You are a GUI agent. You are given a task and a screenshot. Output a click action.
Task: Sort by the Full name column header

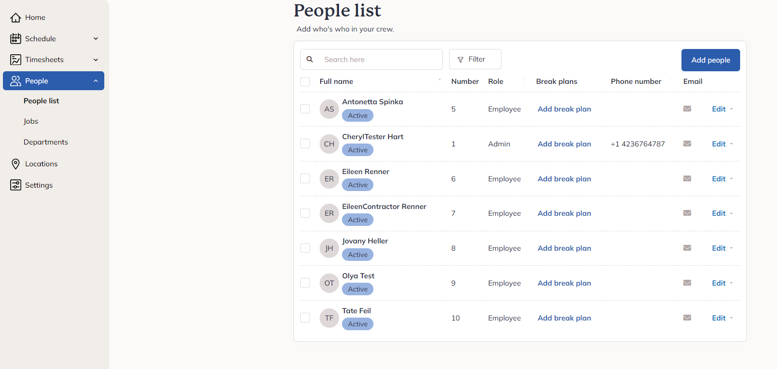click(336, 81)
